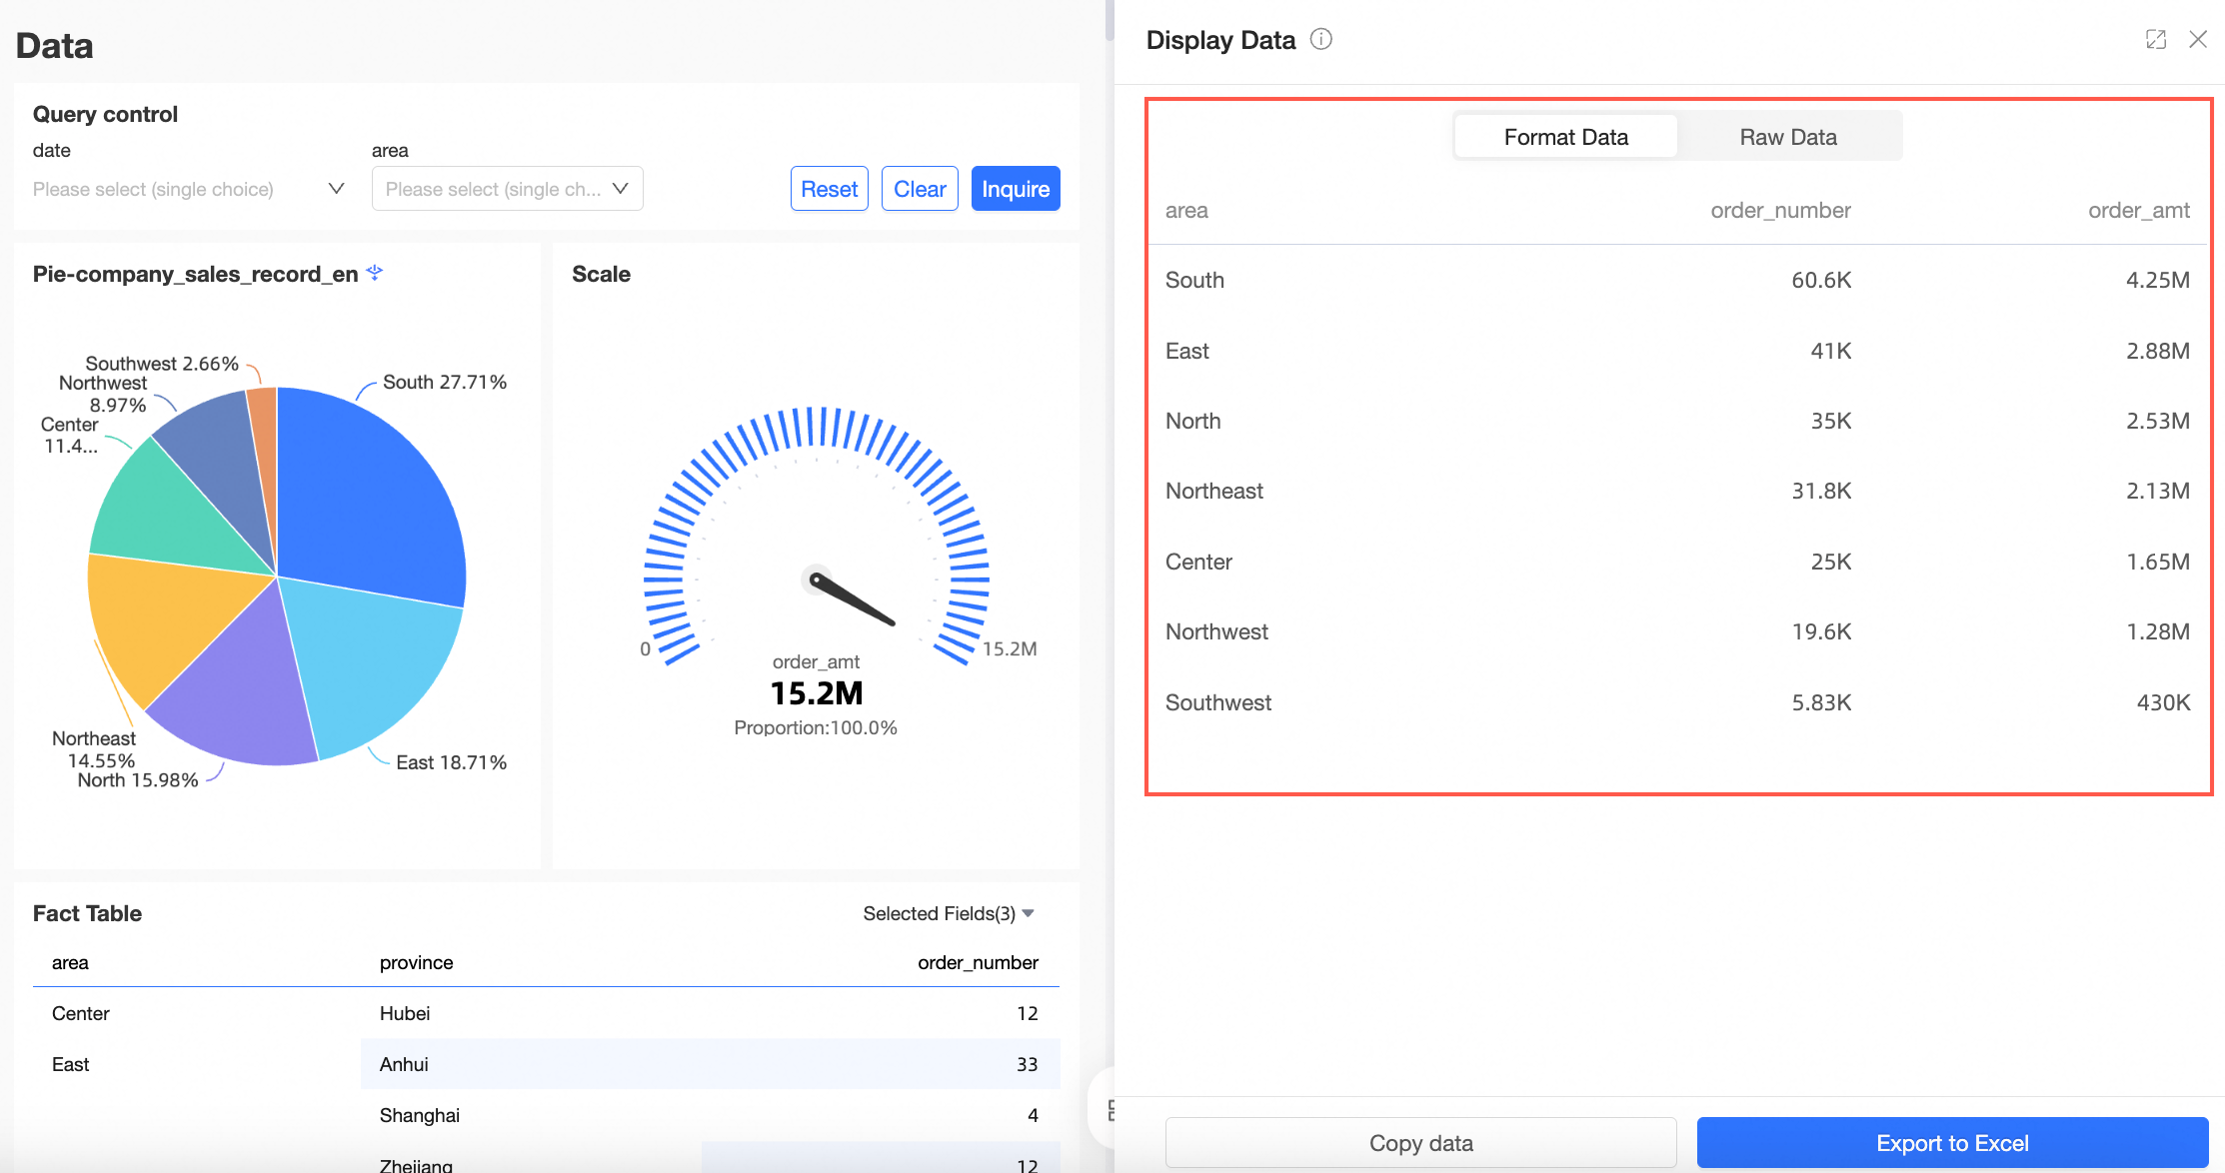This screenshot has width=2225, height=1173.
Task: Click the area column header in Display Data
Action: pos(1186,210)
